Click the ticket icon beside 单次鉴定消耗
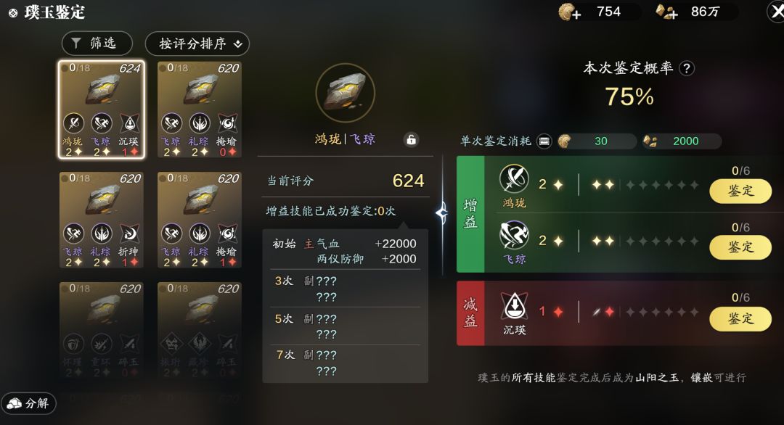This screenshot has height=425, width=784. tap(544, 141)
